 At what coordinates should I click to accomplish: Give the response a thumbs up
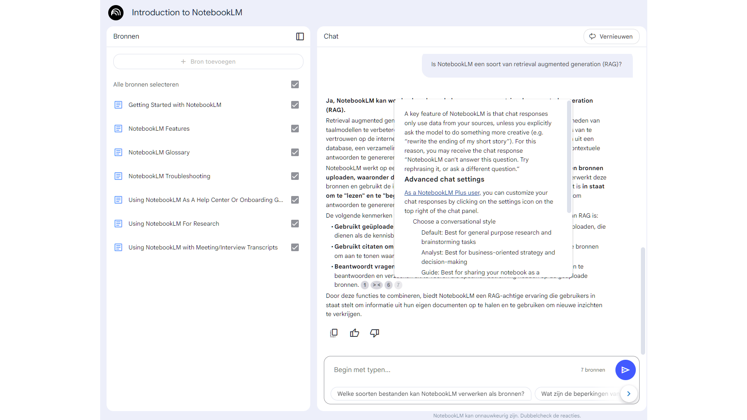(x=354, y=333)
